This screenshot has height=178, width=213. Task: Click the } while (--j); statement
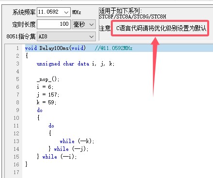click(68, 149)
